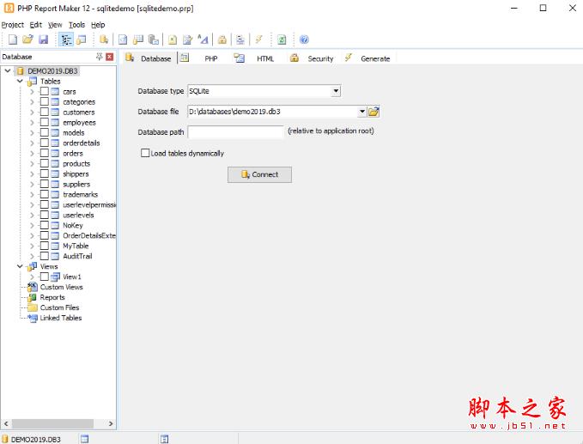Image resolution: width=583 pixels, height=444 pixels.
Task: Click the green refresh/sync toolbar icon
Action: point(282,40)
